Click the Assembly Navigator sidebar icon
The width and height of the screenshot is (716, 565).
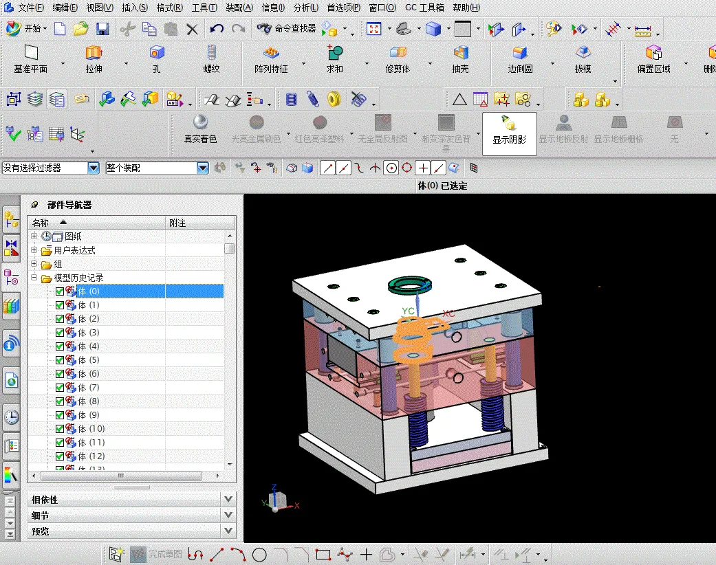tap(11, 219)
